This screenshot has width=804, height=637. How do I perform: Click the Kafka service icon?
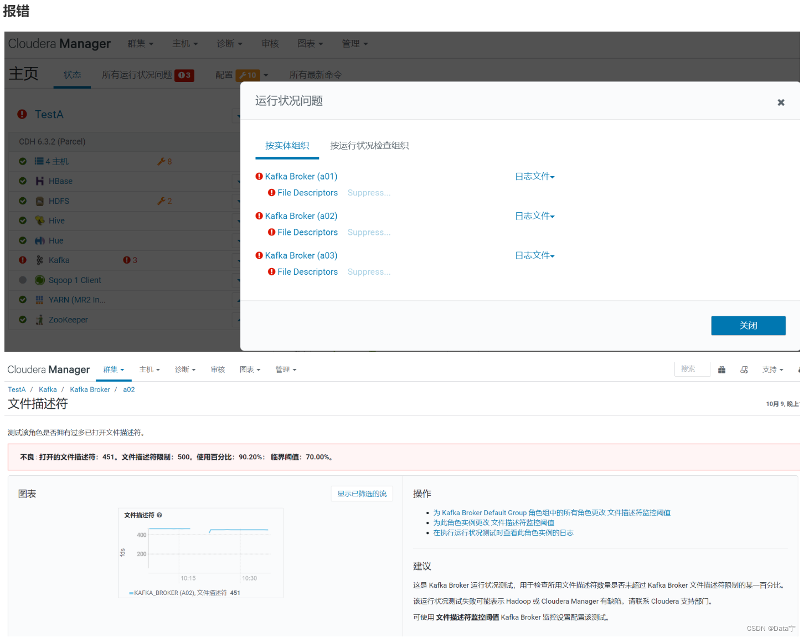pos(39,260)
